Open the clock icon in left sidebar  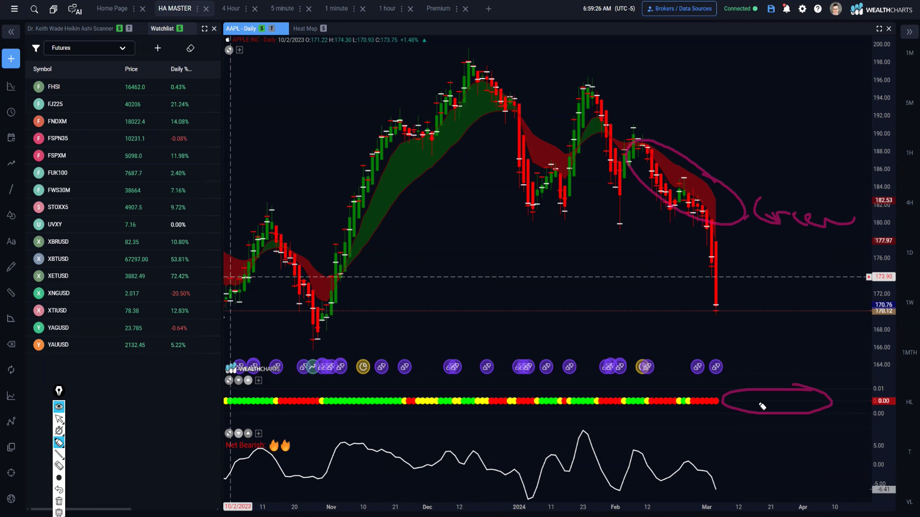11,112
